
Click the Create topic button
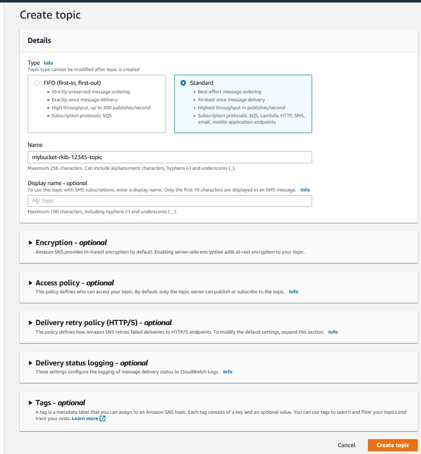tap(392, 445)
